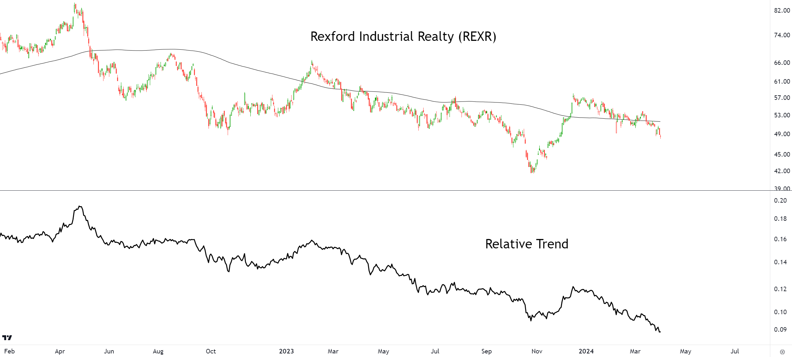Select the 61.00 price axis label

pos(782,81)
